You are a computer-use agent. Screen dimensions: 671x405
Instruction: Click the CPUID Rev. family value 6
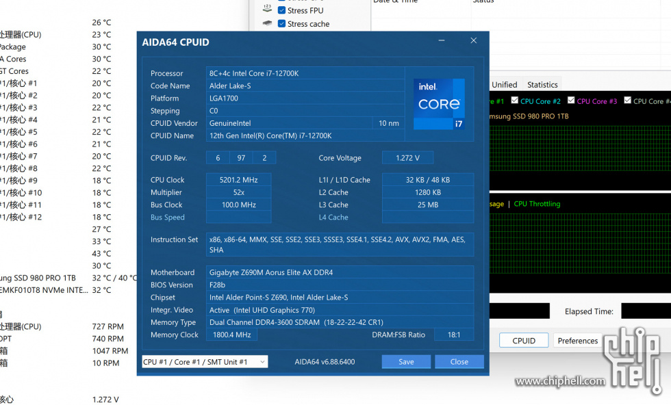tap(218, 158)
